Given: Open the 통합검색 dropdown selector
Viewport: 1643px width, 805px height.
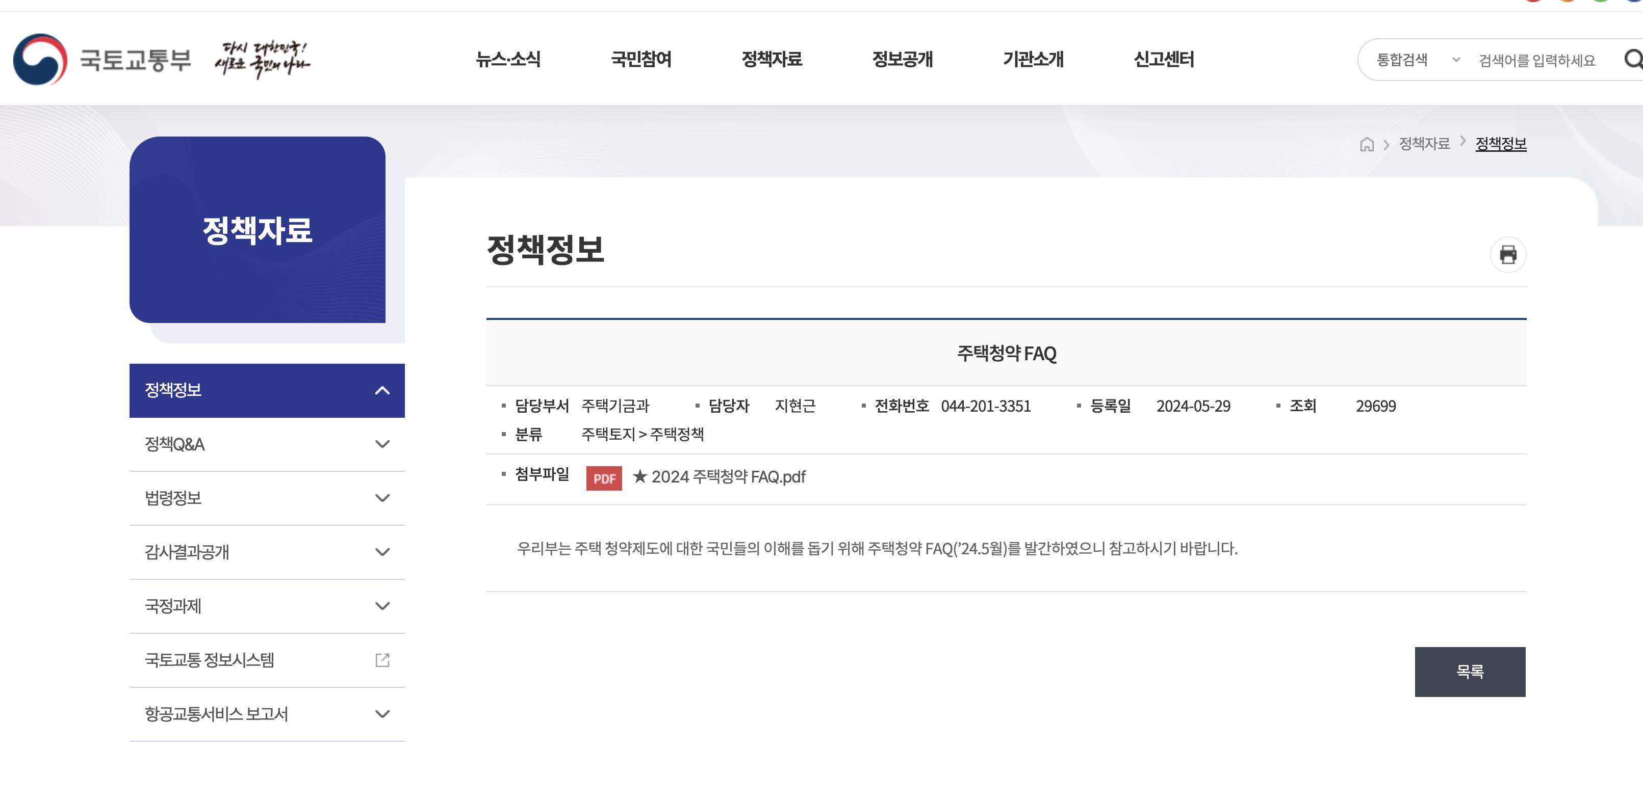Looking at the screenshot, I should tap(1417, 60).
